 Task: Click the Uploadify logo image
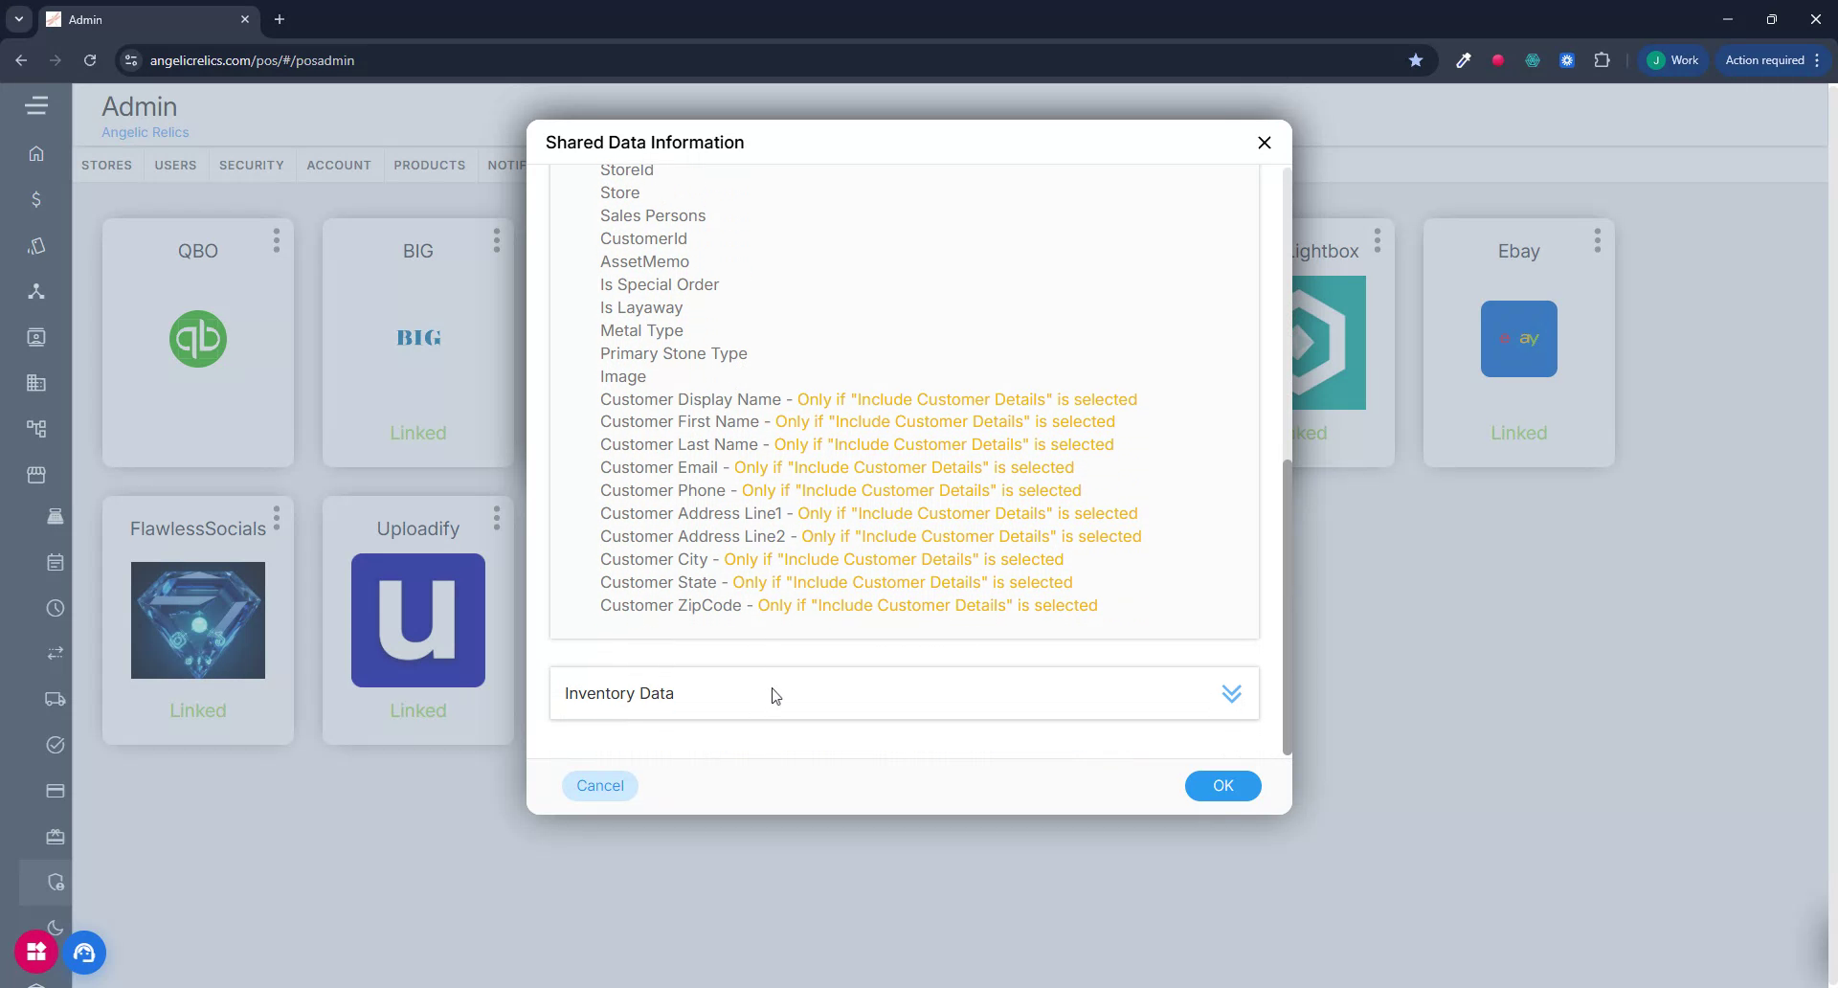[418, 620]
